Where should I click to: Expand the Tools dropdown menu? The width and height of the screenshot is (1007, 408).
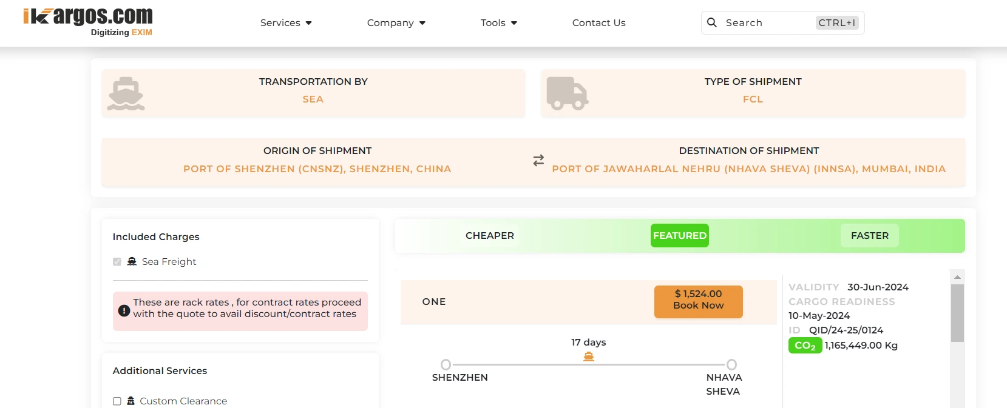[x=498, y=23]
